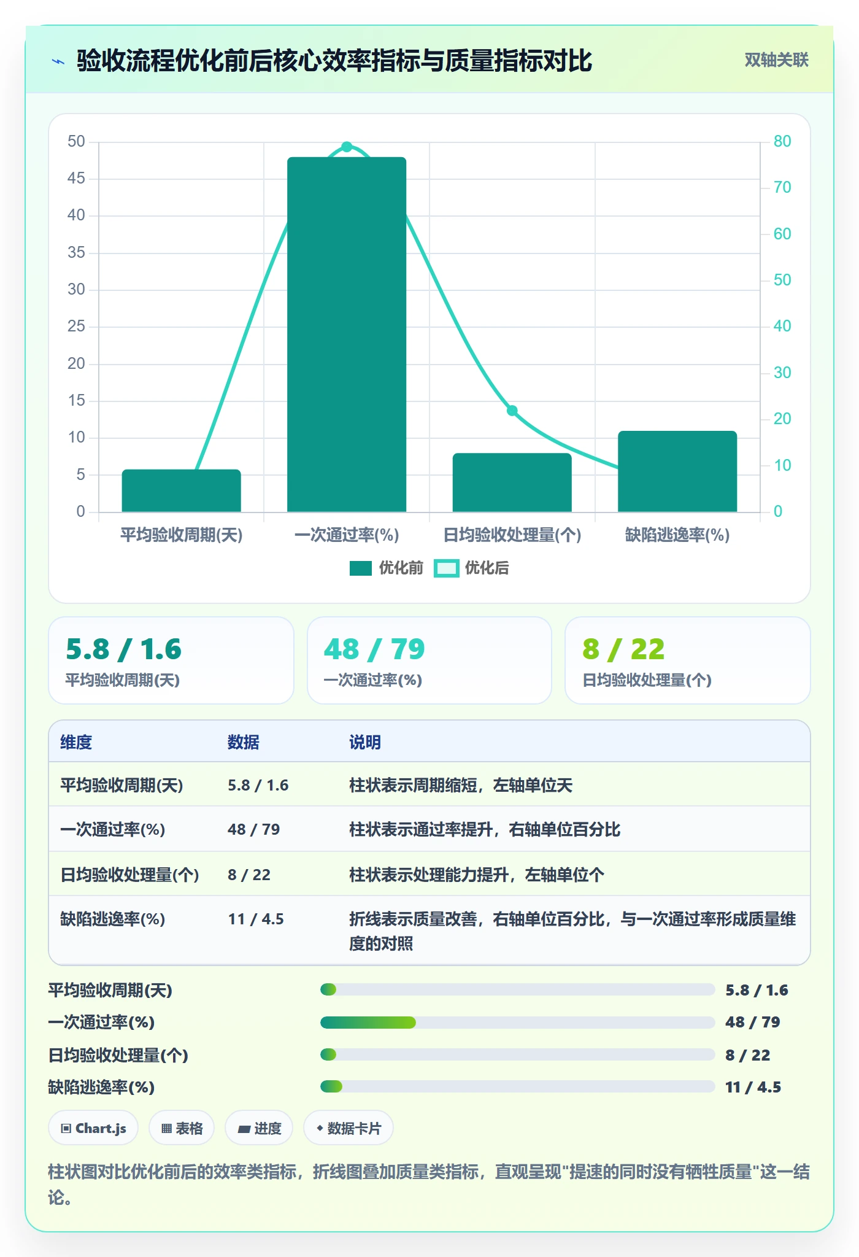Image resolution: width=859 pixels, height=1257 pixels.
Task: Click the footer summary starting with 柱状图对比优化前后
Action: click(x=429, y=1185)
